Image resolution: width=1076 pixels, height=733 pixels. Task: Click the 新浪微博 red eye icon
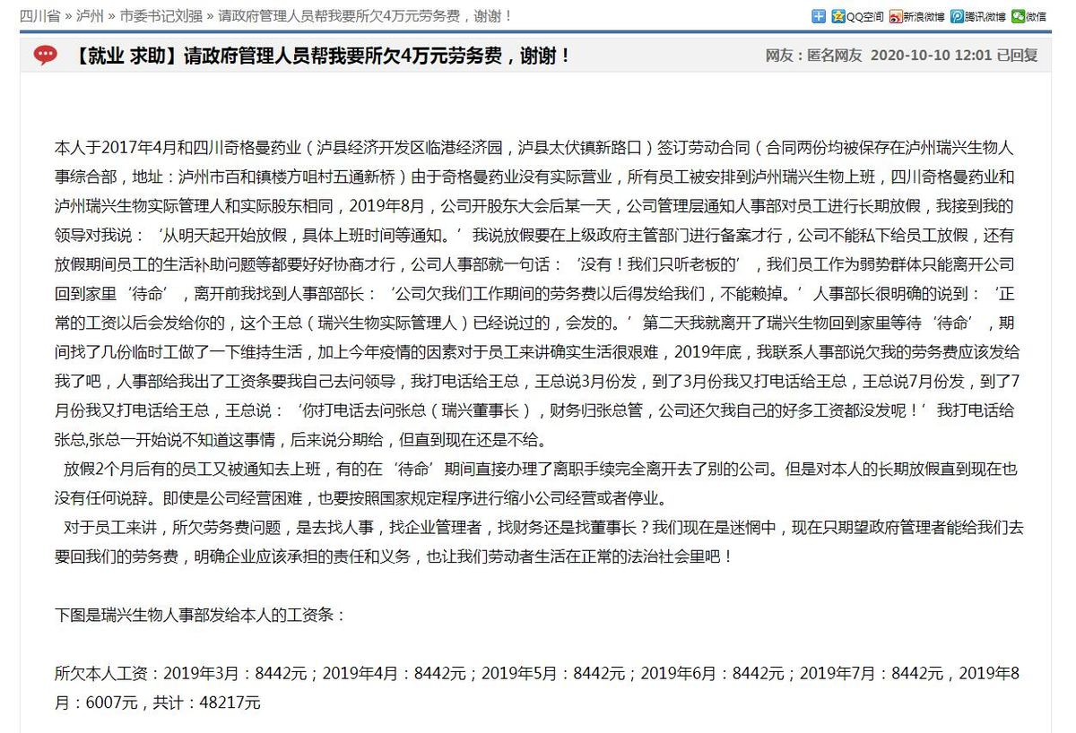(x=895, y=16)
